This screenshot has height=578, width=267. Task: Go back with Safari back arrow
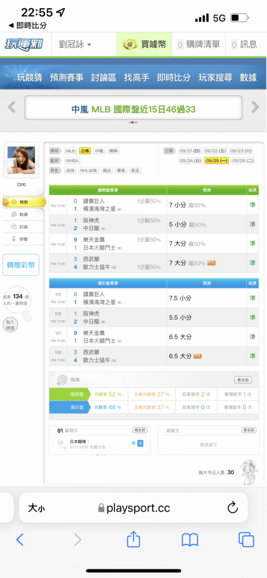coord(20,540)
